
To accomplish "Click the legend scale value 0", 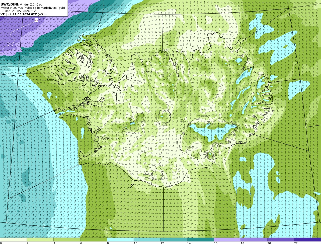I will 1,243.
